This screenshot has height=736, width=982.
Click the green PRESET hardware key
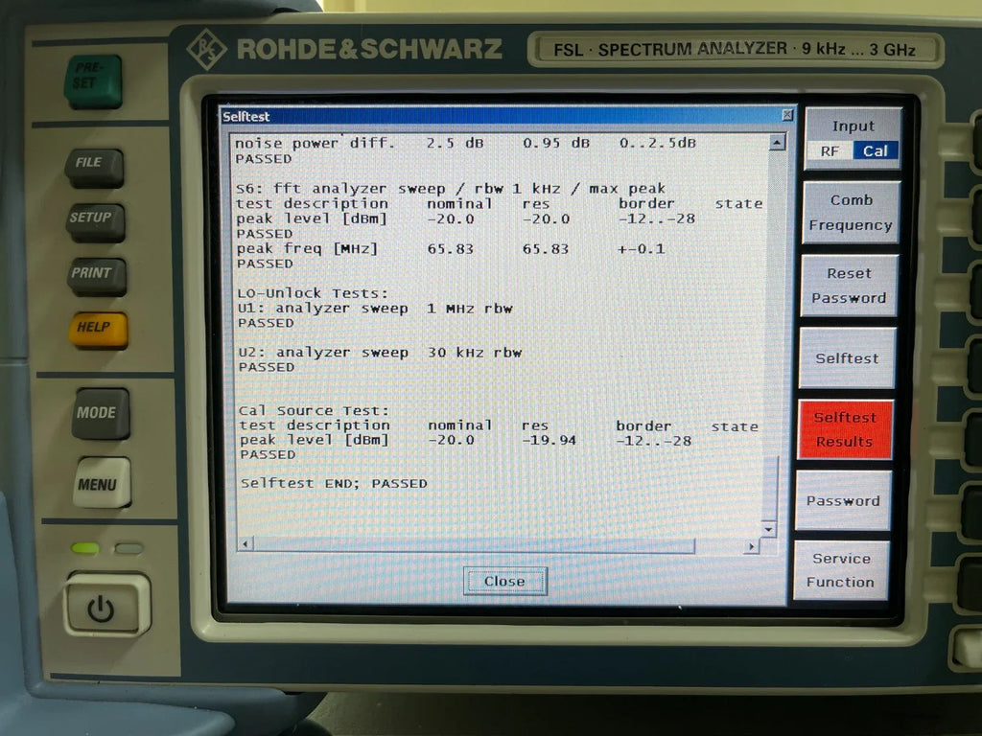pyautogui.click(x=93, y=82)
